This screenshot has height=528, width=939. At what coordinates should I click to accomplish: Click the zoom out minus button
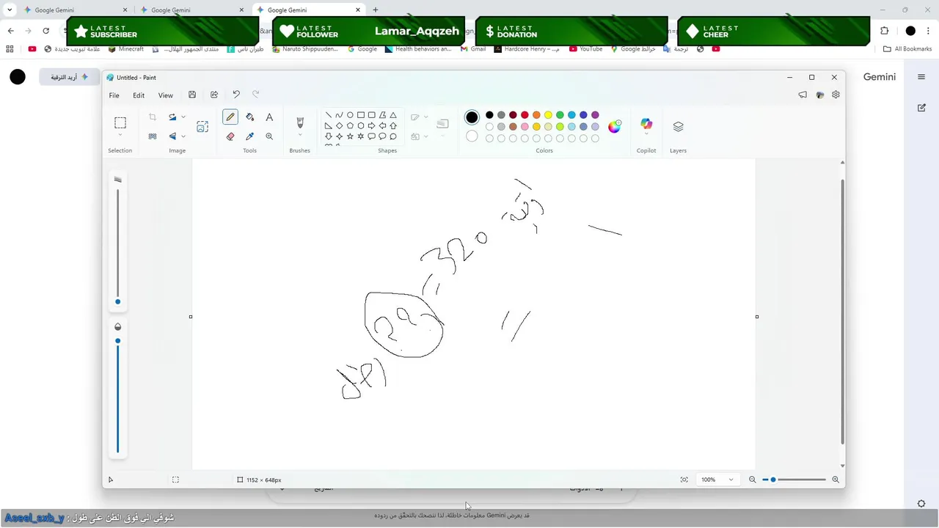(x=752, y=480)
